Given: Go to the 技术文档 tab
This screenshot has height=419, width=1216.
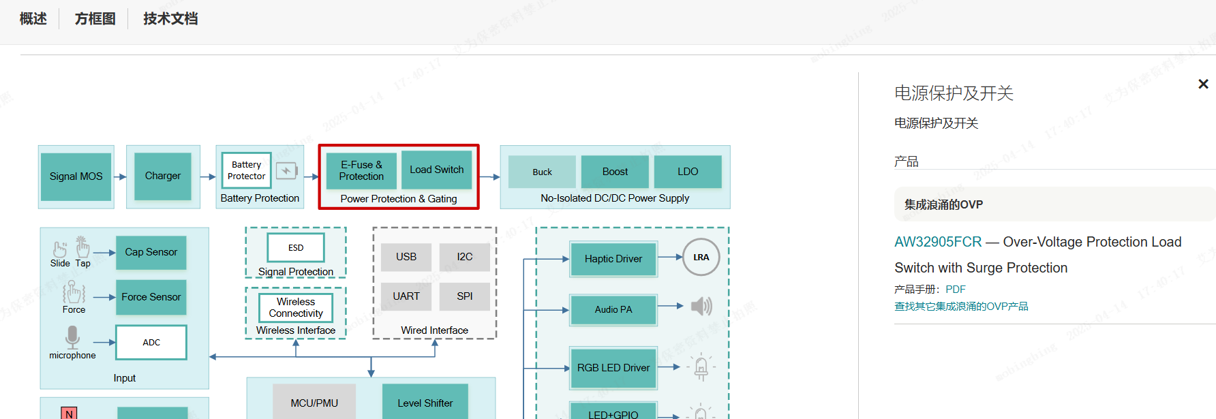Looking at the screenshot, I should tap(170, 19).
